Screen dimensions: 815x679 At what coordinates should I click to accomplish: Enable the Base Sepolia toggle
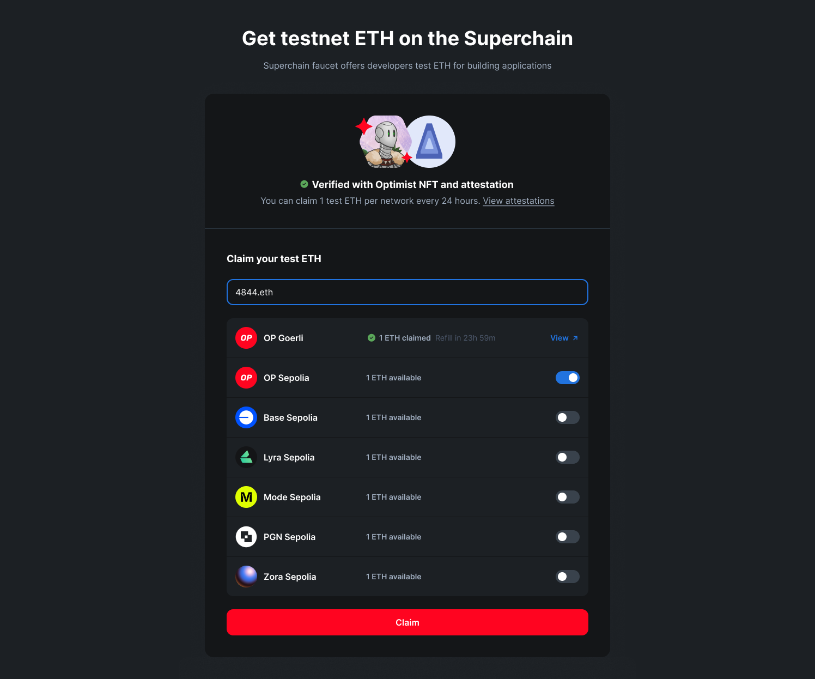(x=568, y=417)
